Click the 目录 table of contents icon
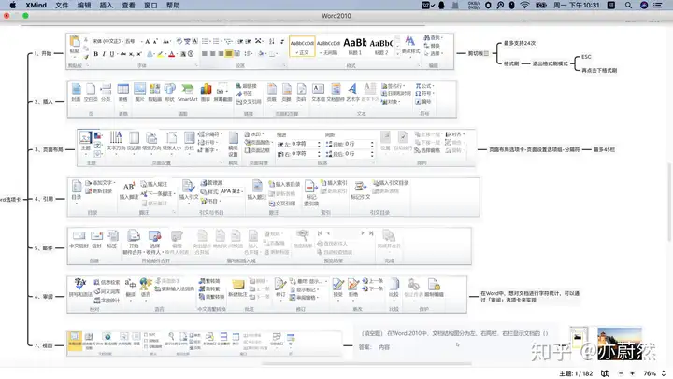673x379 pixels. click(x=77, y=187)
